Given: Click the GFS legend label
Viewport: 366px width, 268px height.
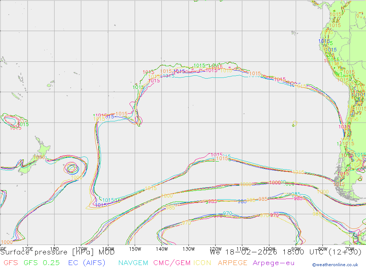Looking at the screenshot, I should pyautogui.click(x=11, y=263).
